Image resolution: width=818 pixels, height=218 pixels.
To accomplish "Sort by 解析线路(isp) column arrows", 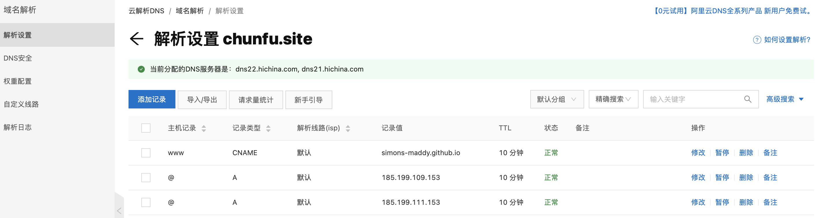I will point(348,128).
